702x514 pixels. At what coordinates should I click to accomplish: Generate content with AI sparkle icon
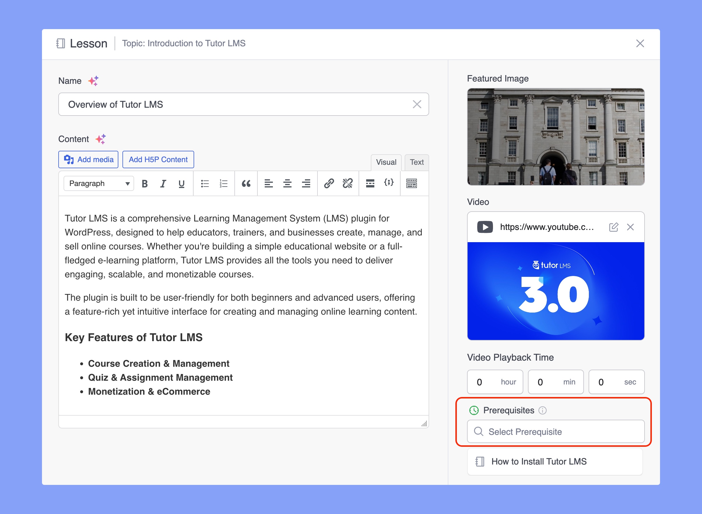(x=101, y=139)
